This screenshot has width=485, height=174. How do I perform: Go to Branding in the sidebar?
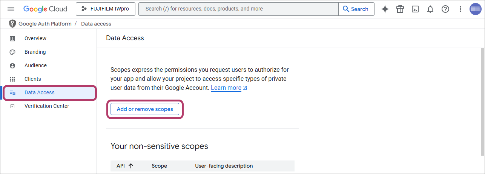35,52
